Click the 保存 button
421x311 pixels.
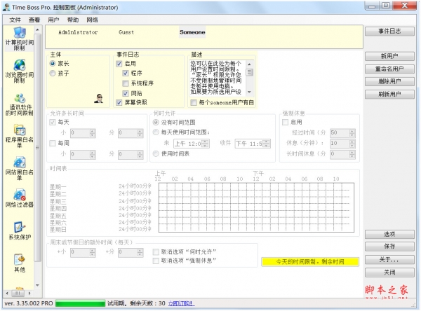click(x=389, y=247)
